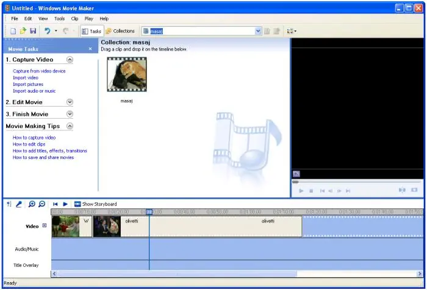This screenshot has height=290, width=427.
Task: Click the timeline playhead marker
Action: (x=149, y=211)
